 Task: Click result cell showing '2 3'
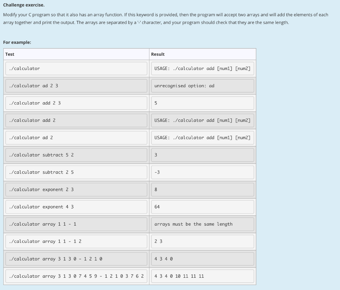pyautogui.click(x=203, y=242)
